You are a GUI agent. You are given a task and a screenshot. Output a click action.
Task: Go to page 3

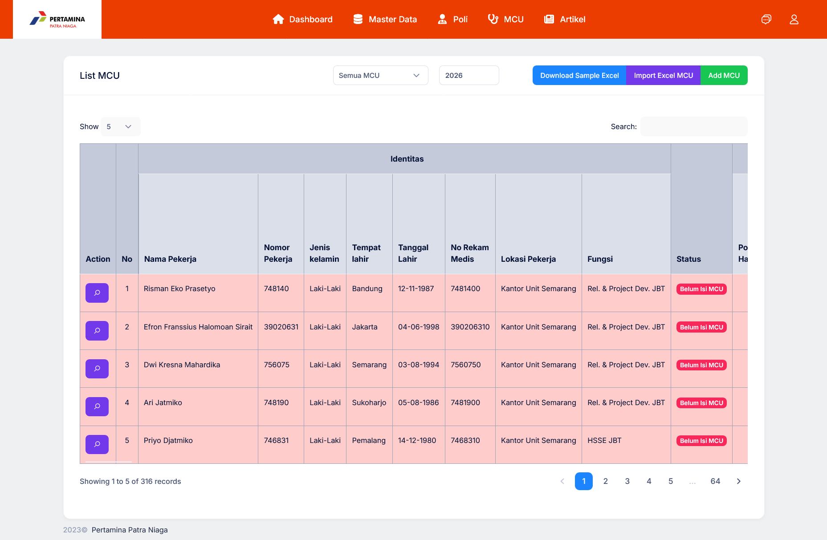[627, 481]
